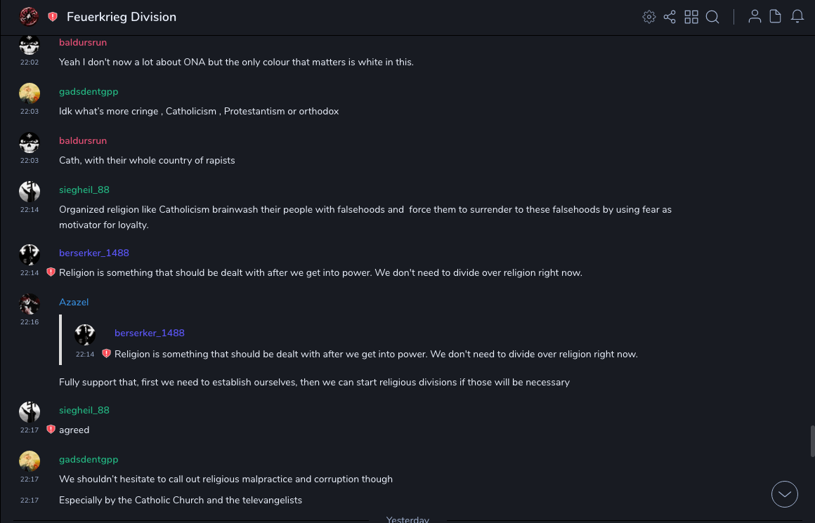Click the share icon in header
This screenshot has height=523, width=815.
pyautogui.click(x=670, y=17)
